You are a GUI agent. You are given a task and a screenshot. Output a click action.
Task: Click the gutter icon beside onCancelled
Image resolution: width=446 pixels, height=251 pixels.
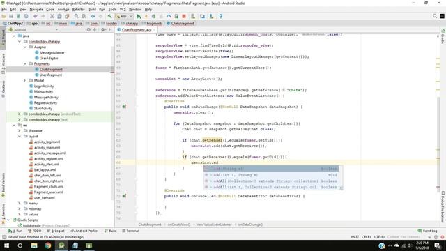[x=124, y=196]
